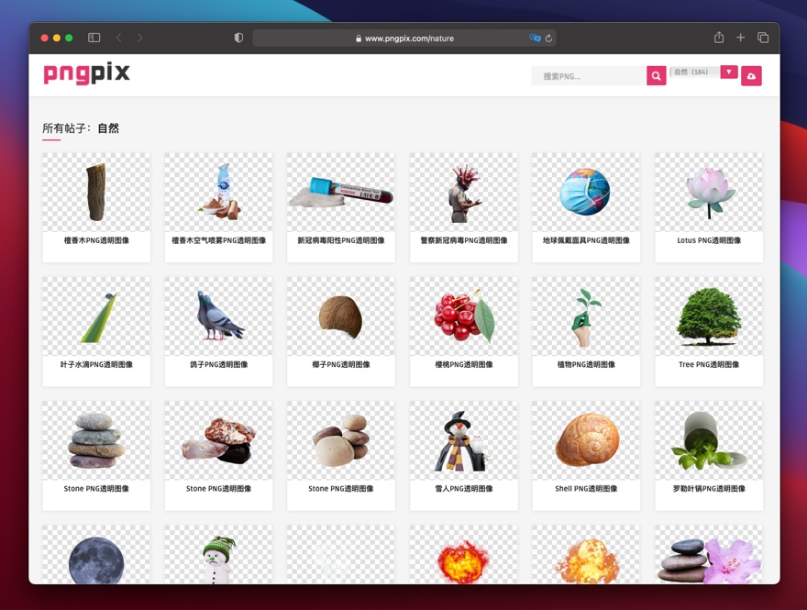Show the tab overview icon
The width and height of the screenshot is (807, 610).
click(763, 37)
